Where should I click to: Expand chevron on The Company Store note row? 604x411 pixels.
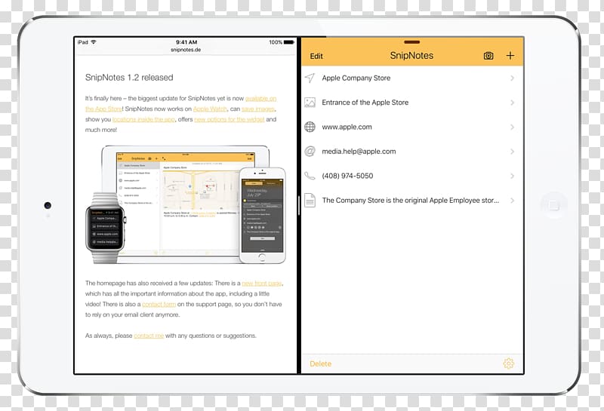(x=512, y=201)
